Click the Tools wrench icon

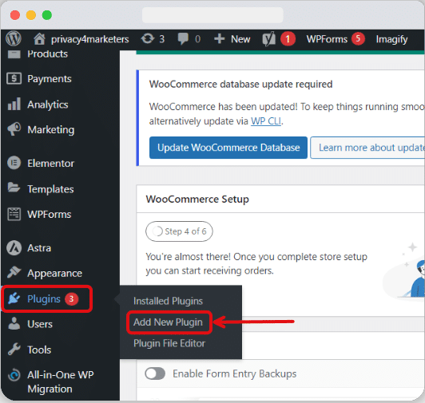(x=14, y=349)
